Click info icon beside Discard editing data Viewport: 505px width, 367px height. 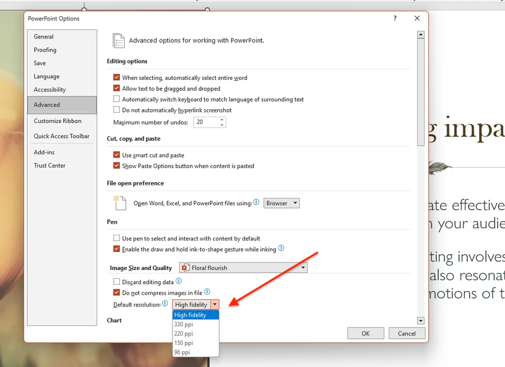[178, 281]
